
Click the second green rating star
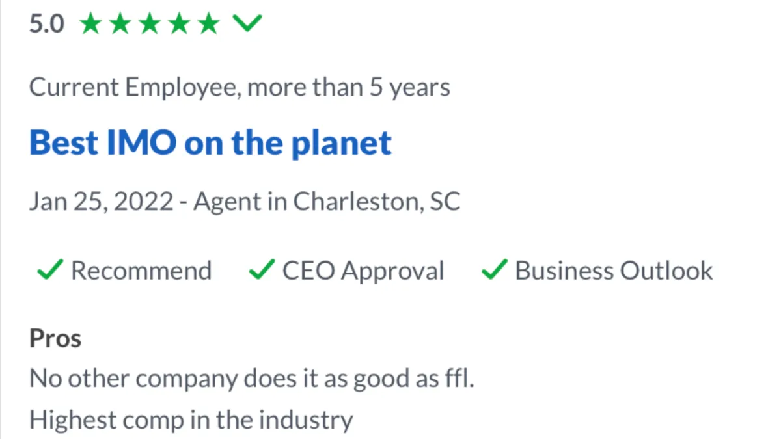point(120,25)
